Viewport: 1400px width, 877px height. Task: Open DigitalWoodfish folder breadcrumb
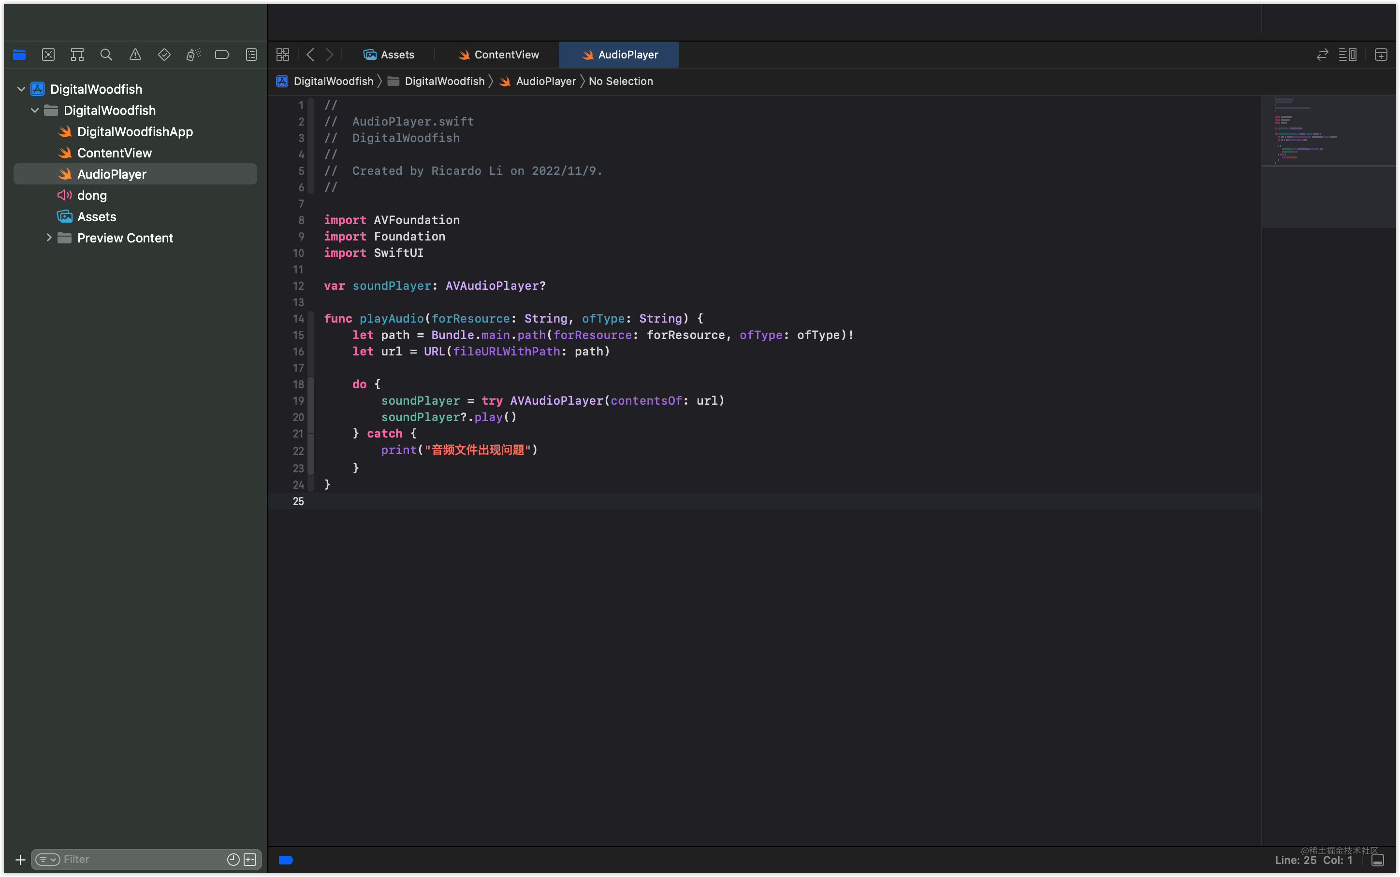pos(437,81)
